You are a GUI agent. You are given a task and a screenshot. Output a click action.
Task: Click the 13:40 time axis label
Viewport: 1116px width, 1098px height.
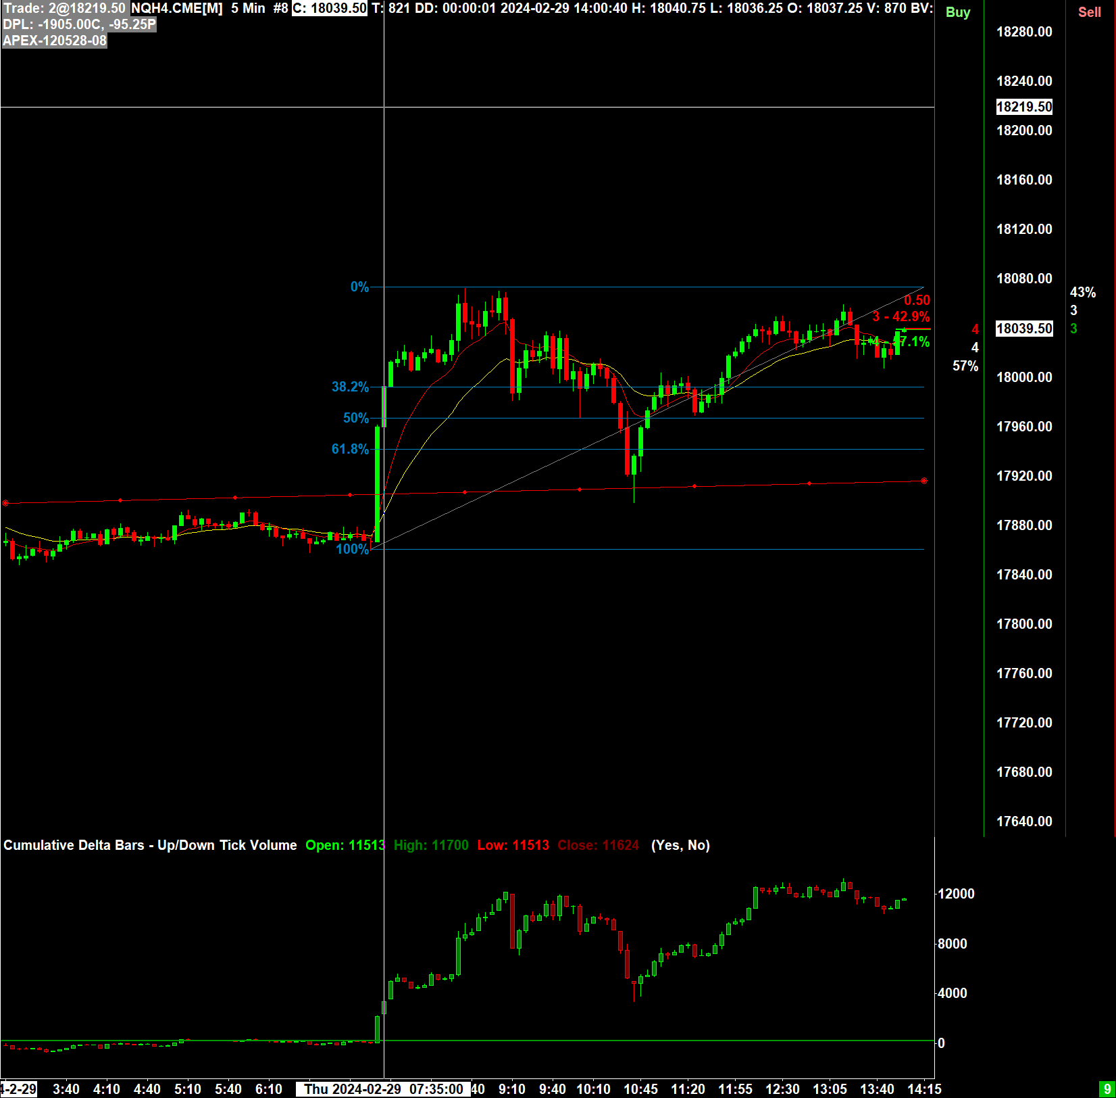tap(877, 1089)
